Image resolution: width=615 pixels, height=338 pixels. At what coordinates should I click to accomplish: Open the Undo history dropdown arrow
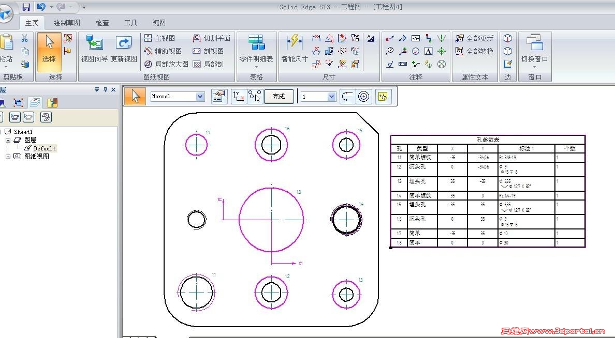[51, 7]
